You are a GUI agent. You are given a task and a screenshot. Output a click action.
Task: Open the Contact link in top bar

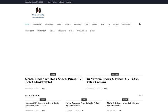click(69, 2)
